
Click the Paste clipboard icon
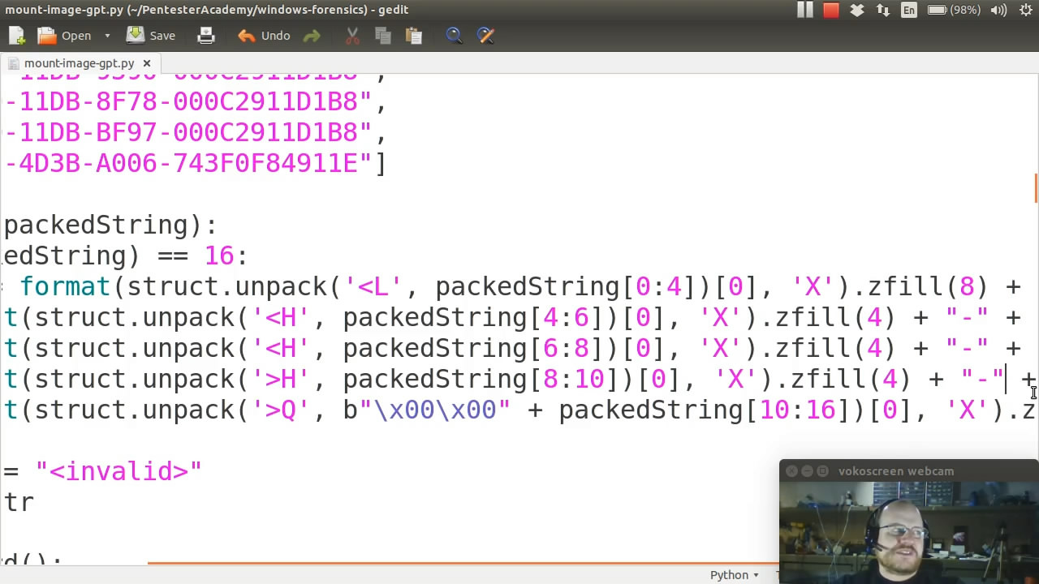point(413,36)
